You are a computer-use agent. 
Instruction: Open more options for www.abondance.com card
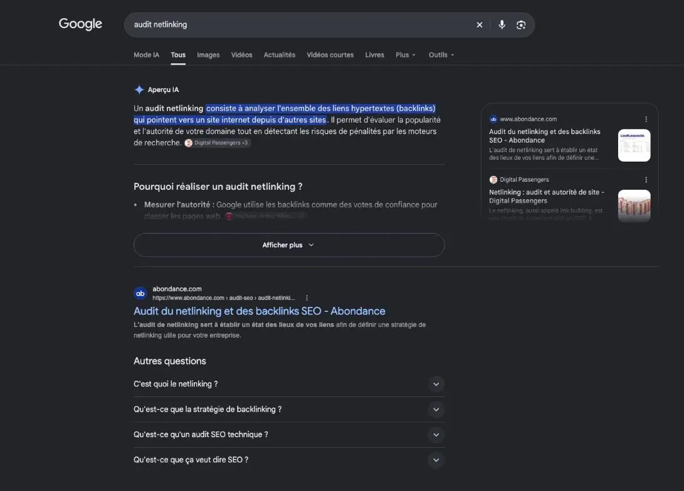[x=646, y=119]
